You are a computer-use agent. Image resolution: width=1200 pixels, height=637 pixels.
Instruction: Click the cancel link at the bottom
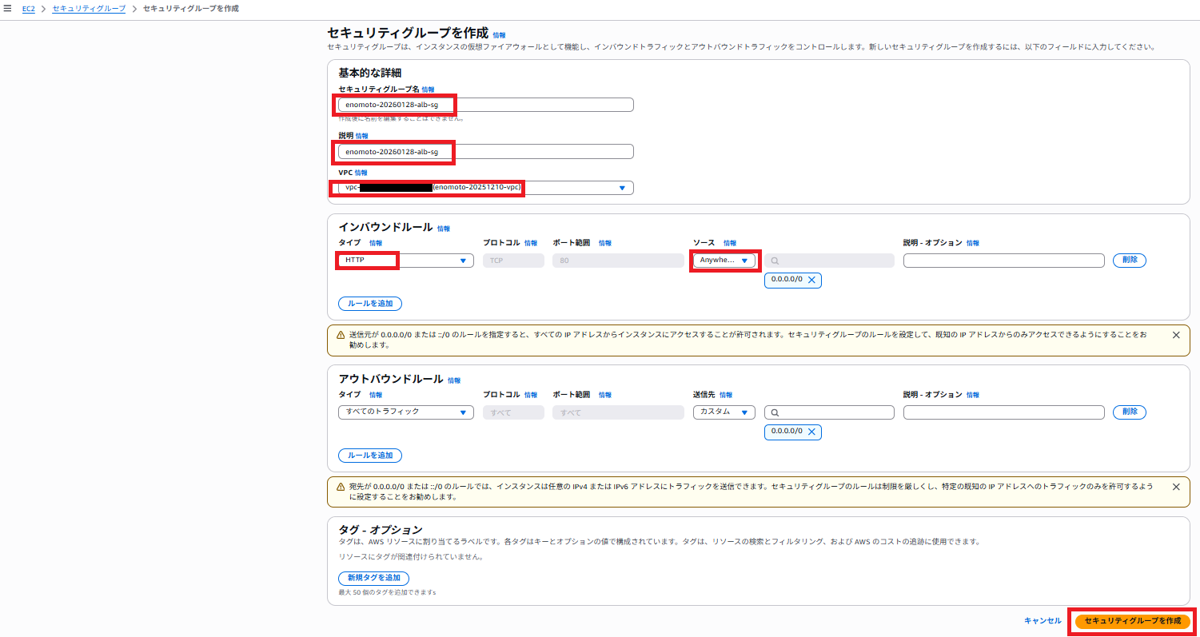pyautogui.click(x=1043, y=621)
